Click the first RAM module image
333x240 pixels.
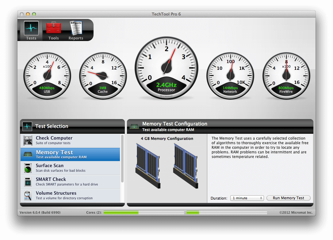pos(147,166)
